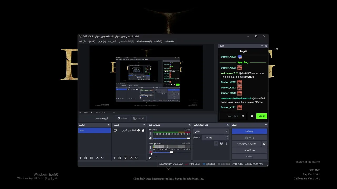Add a scene transition with the plus icon
Viewport: 337px width, 189px height.
pyautogui.click(x=216, y=143)
